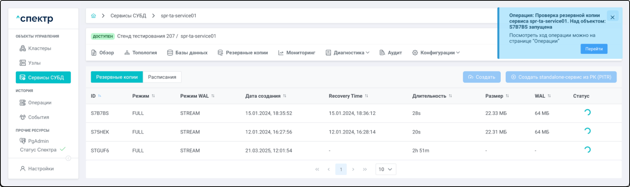Viewport: 630px width, 187px height.
Task: Open Узлы in the sidebar
Action: [x=34, y=63]
